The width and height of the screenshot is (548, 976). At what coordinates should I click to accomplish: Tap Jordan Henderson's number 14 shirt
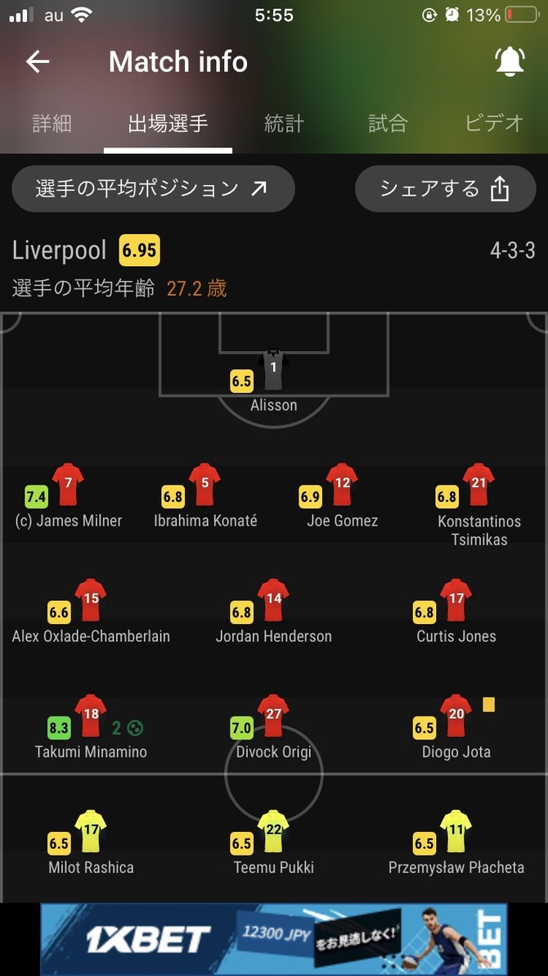[x=273, y=600]
